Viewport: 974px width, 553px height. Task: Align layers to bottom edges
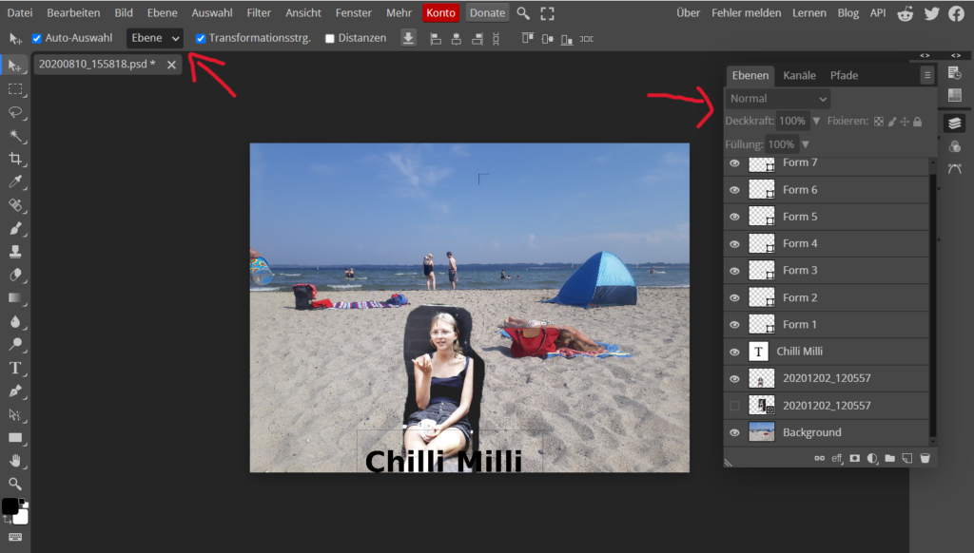coord(567,39)
